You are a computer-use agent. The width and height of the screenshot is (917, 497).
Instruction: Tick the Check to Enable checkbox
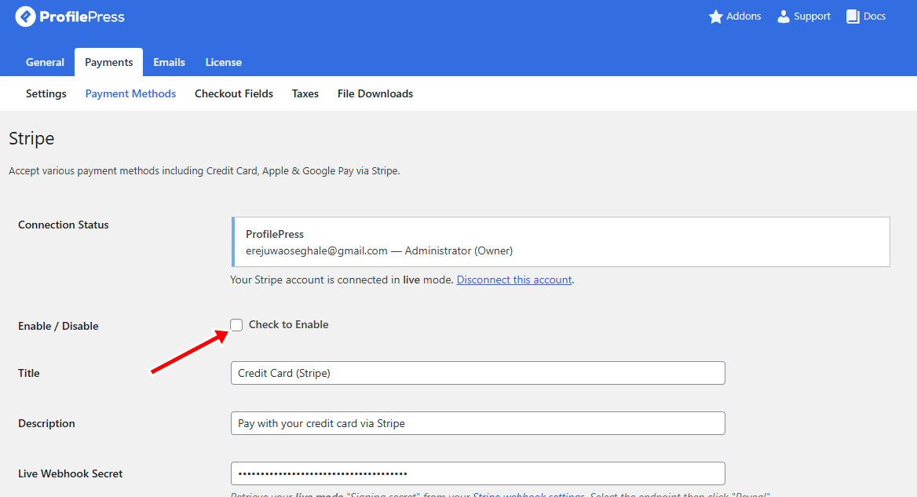[x=236, y=325]
